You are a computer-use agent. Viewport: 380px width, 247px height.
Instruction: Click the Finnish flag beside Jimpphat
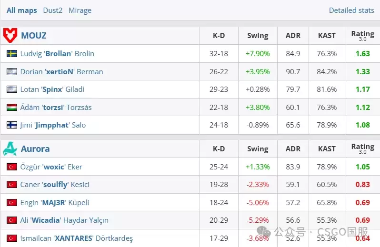(12, 125)
